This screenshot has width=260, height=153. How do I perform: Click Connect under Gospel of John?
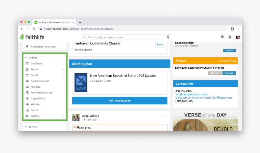pos(229,50)
